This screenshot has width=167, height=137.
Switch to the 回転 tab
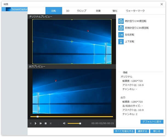(x=54, y=11)
